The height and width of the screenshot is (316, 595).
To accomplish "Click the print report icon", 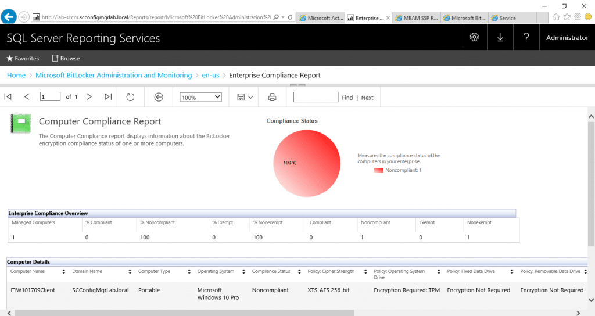I will click(x=272, y=97).
